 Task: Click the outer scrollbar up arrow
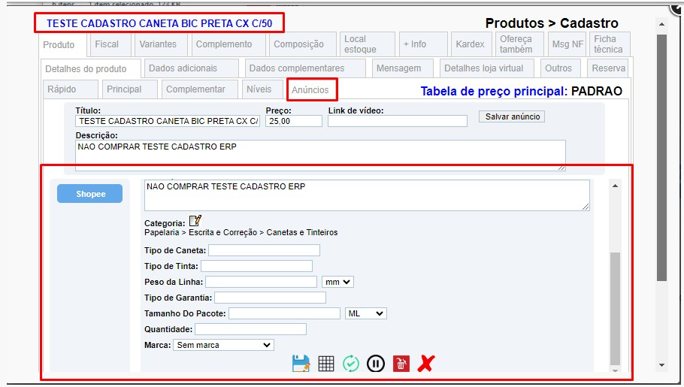click(x=661, y=24)
